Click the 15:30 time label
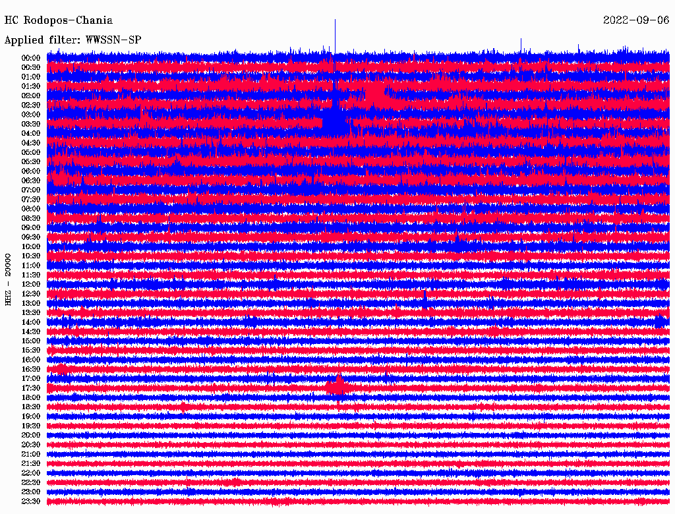This screenshot has height=514, width=675. [30, 351]
